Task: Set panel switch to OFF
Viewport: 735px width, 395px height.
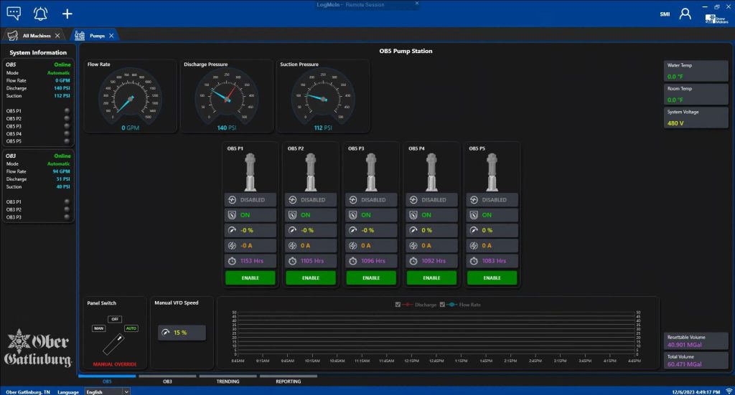Action: [115, 319]
